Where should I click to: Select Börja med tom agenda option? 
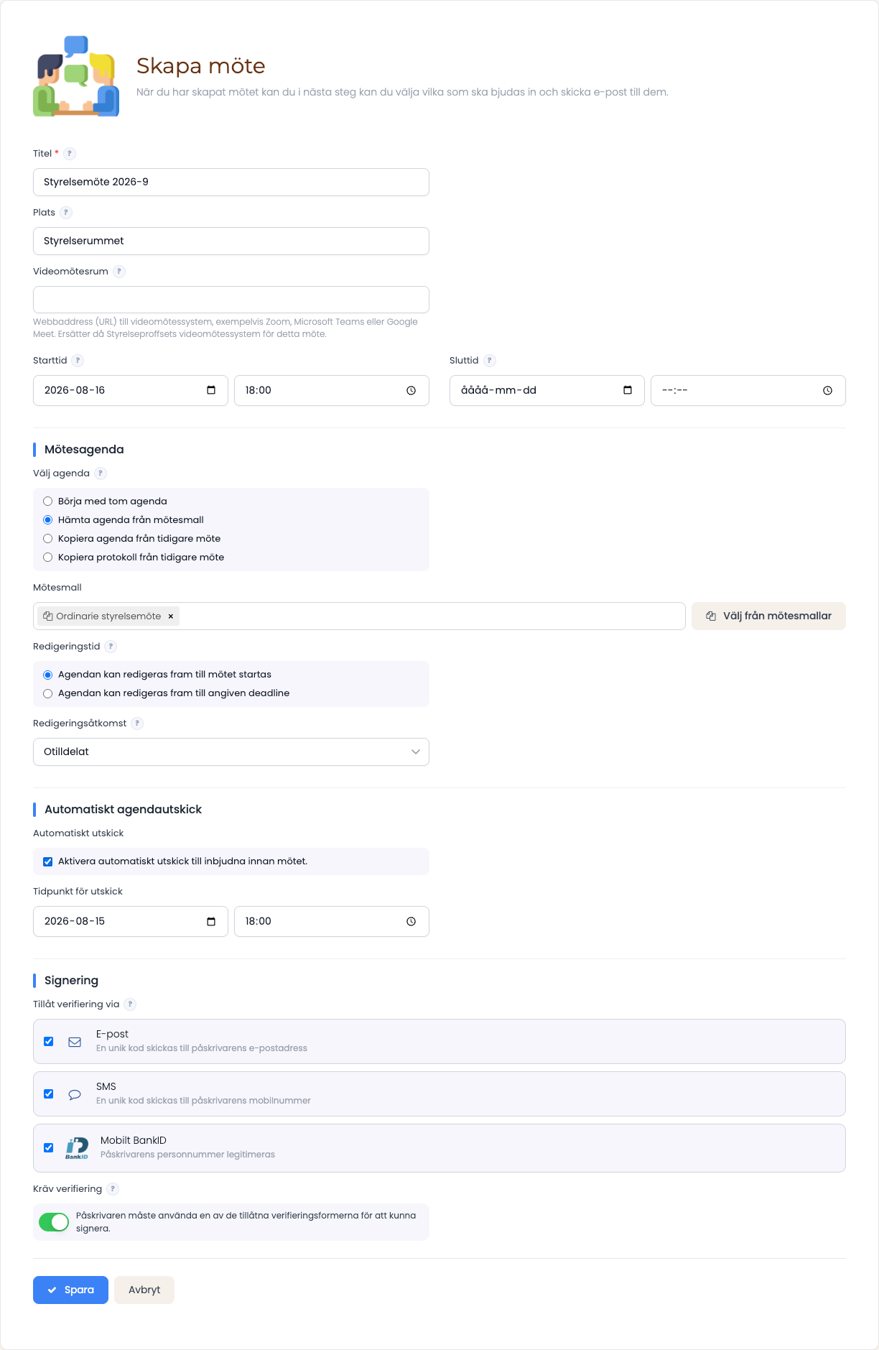click(x=48, y=501)
